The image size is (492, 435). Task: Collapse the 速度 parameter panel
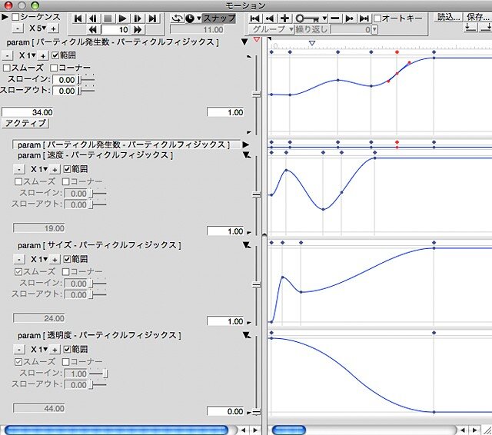click(247, 155)
